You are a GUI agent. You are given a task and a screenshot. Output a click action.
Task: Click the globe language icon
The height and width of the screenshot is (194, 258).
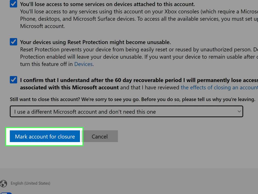(x=3, y=183)
